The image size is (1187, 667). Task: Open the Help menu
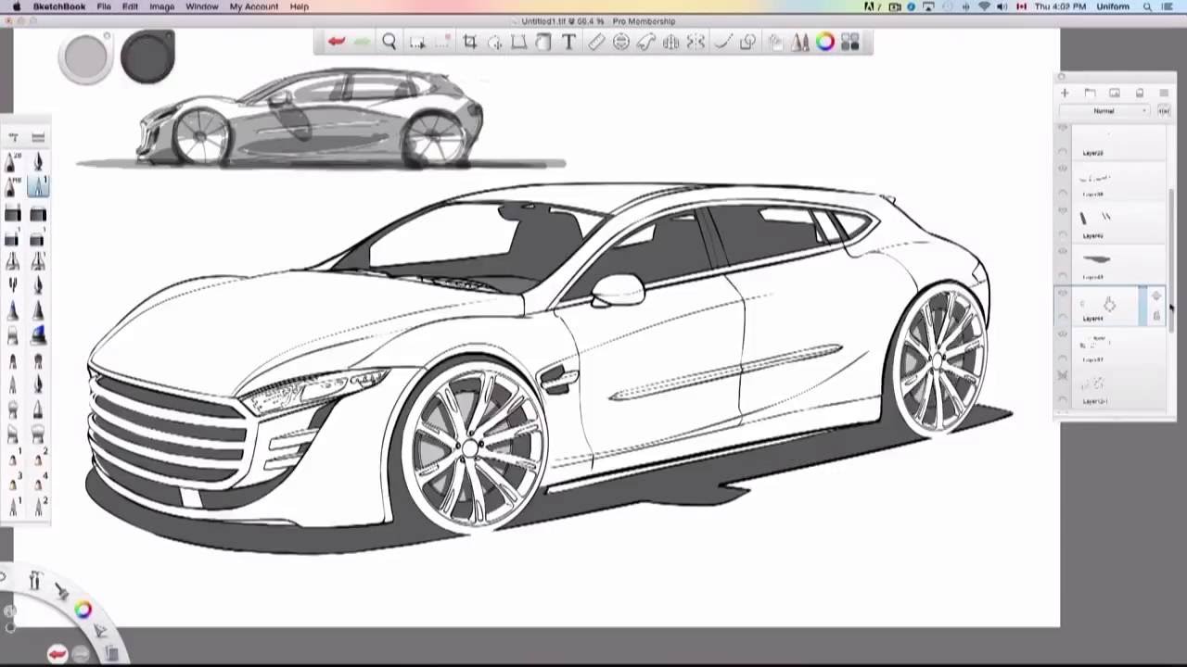(299, 6)
